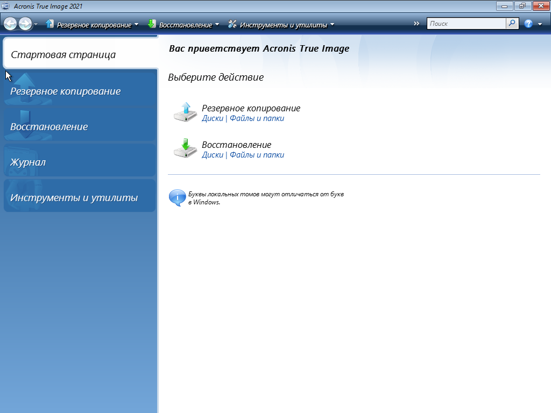Click the Acronis app icon in title bar

click(6, 6)
